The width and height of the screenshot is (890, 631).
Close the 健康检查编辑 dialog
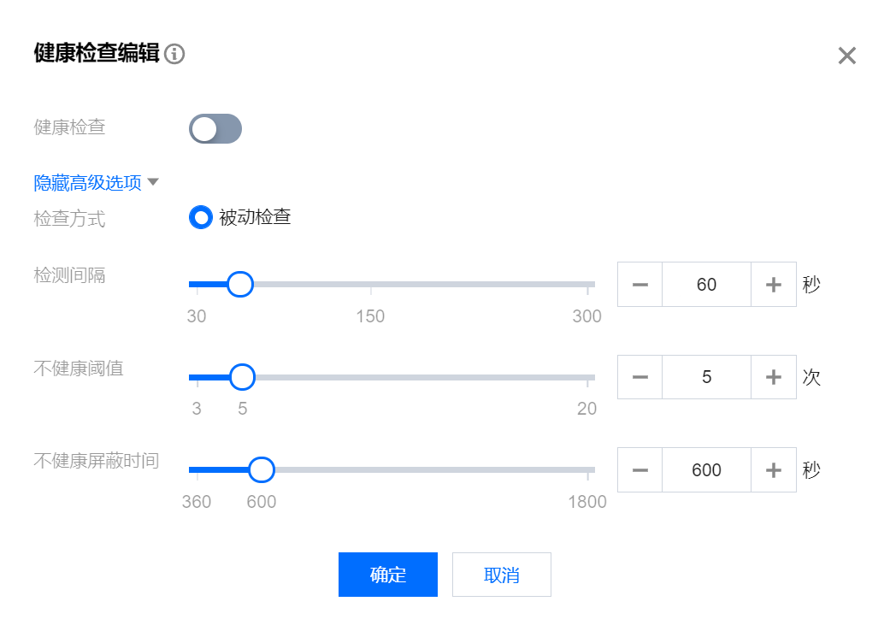[x=846, y=56]
